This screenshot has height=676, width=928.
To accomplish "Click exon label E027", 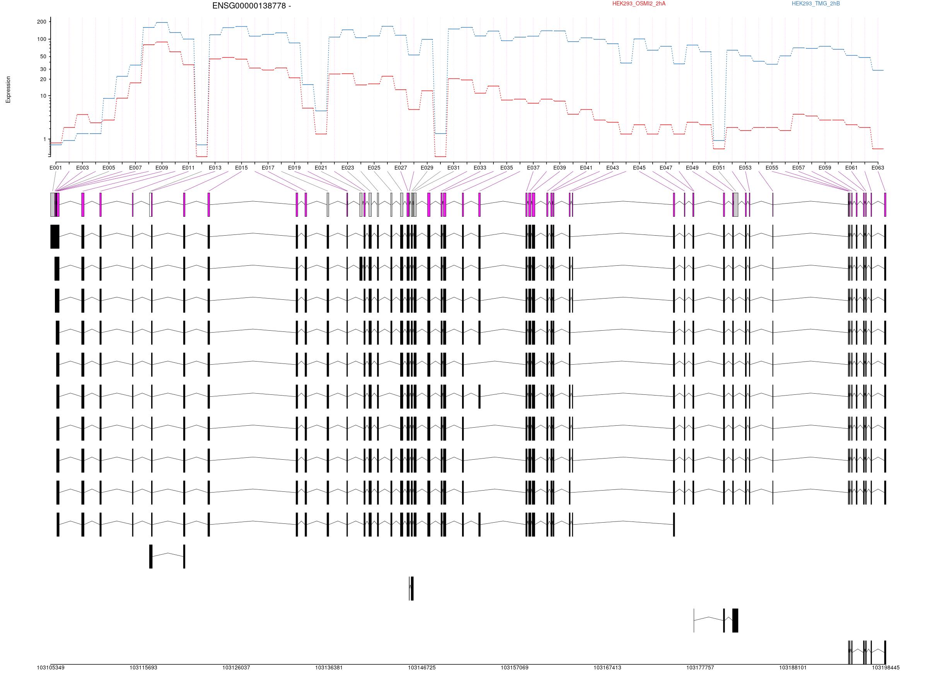I will point(401,168).
